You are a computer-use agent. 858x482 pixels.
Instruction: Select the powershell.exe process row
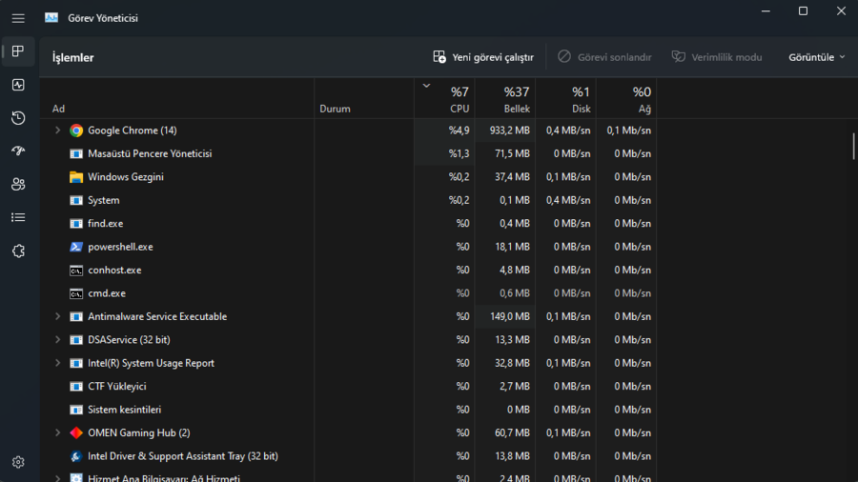[x=120, y=247]
